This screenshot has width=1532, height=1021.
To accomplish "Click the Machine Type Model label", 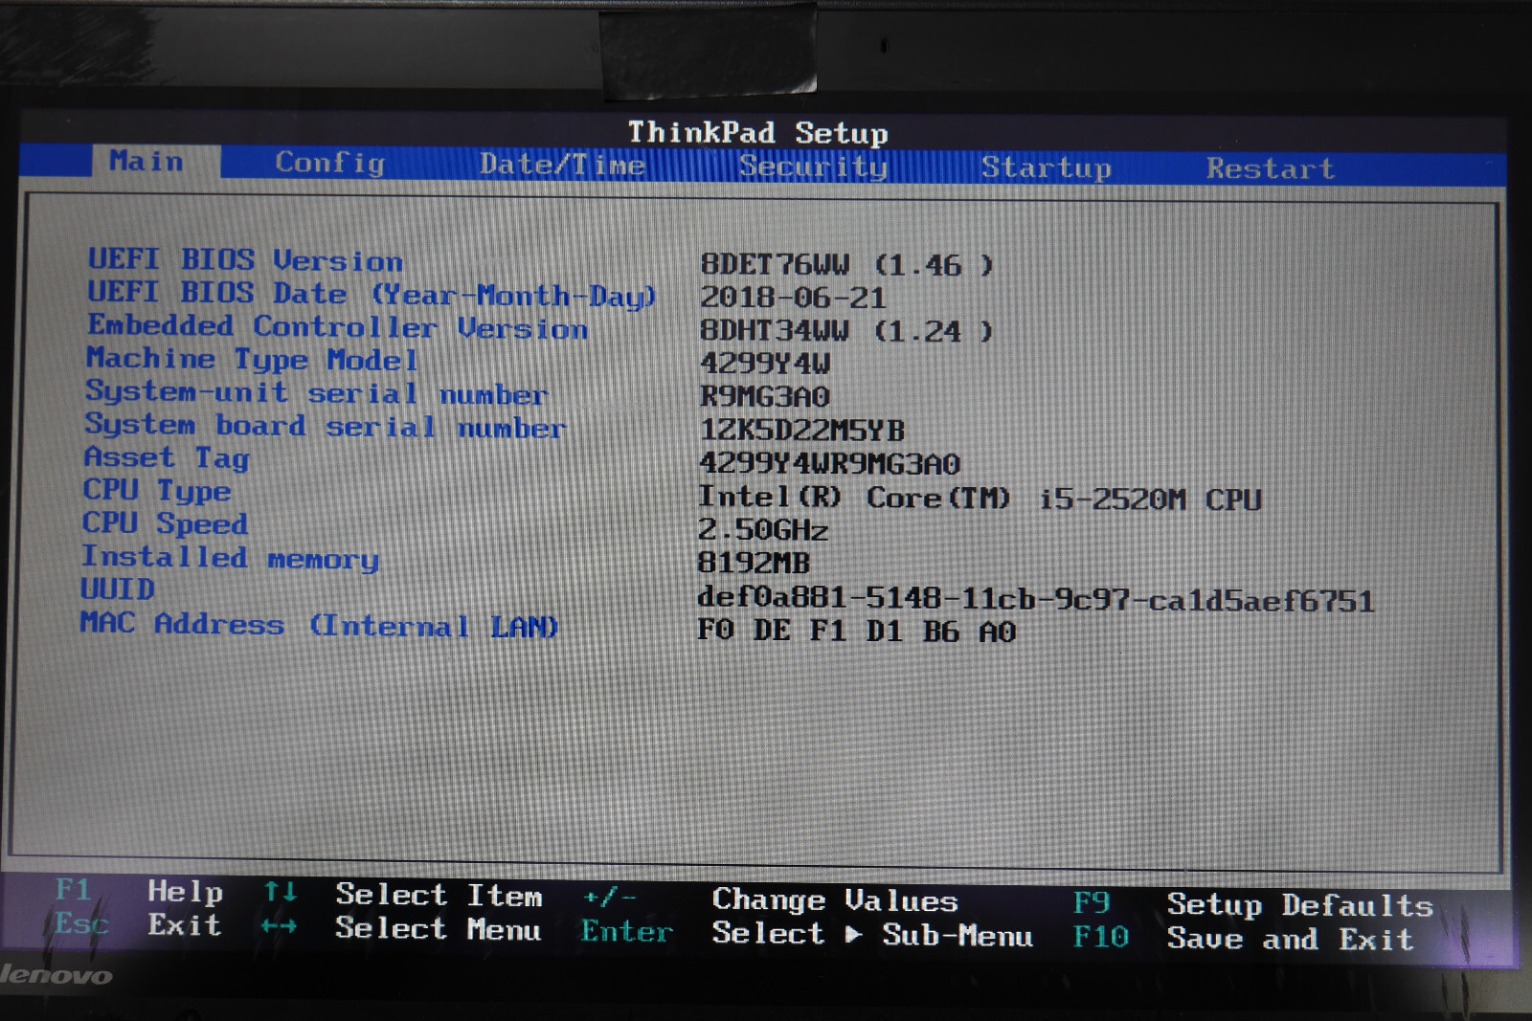I will pos(252,359).
